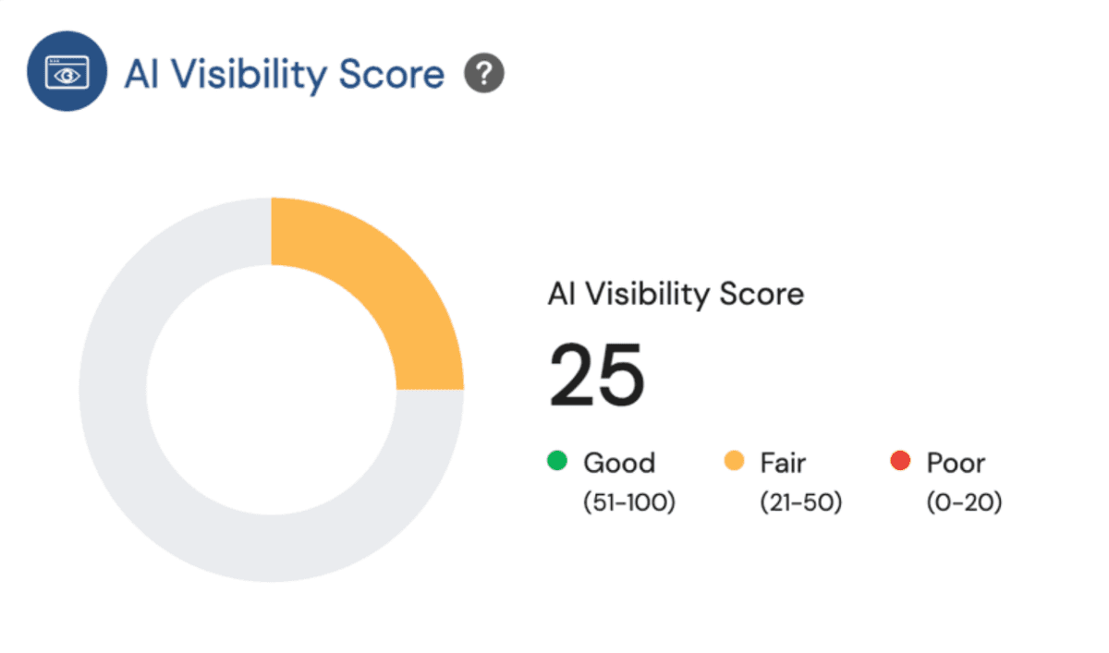The image size is (1109, 653).
Task: Click the AI Visibility Score heading
Action: coord(285,74)
